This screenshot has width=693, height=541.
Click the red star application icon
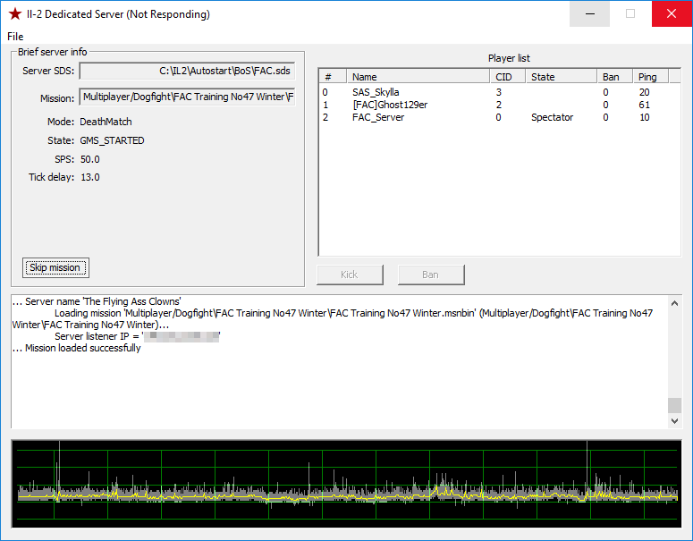[x=14, y=14]
